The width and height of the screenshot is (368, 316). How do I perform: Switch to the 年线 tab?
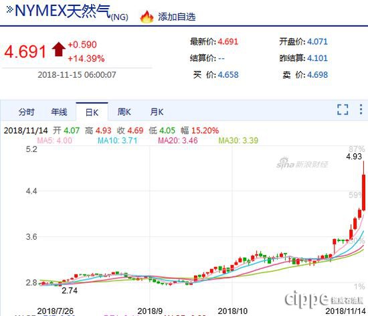(x=59, y=112)
